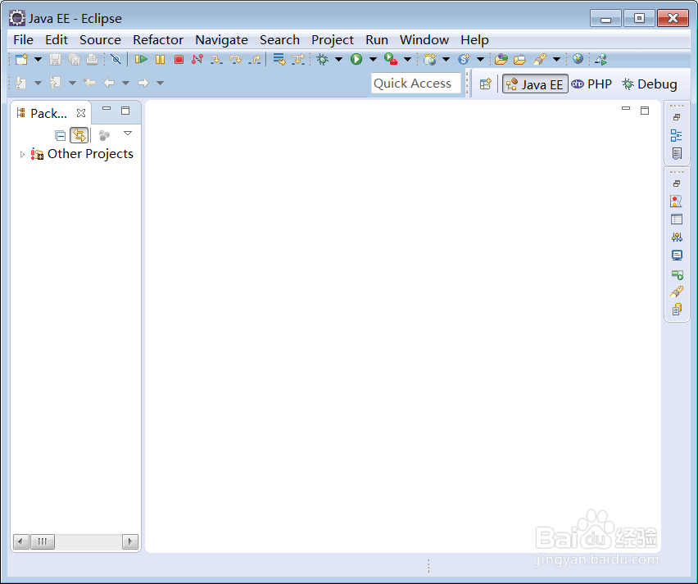Open the Source menu

click(x=100, y=39)
